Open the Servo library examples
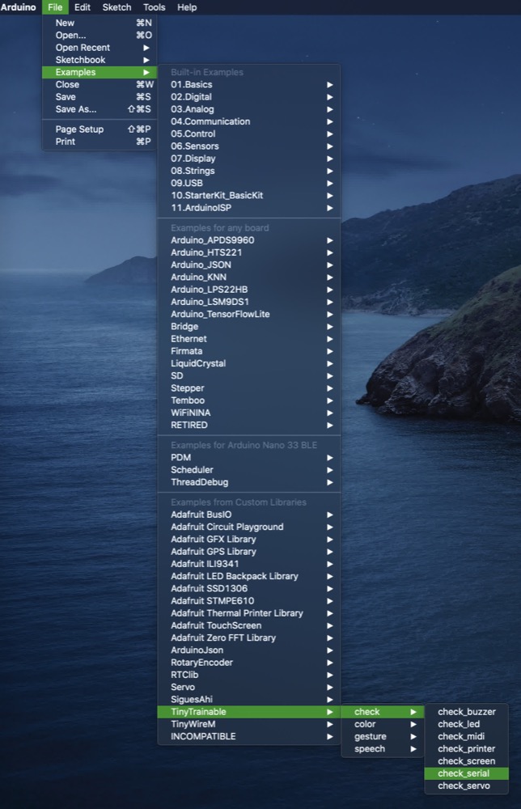Screen dimensions: 521x809 pyautogui.click(x=183, y=687)
